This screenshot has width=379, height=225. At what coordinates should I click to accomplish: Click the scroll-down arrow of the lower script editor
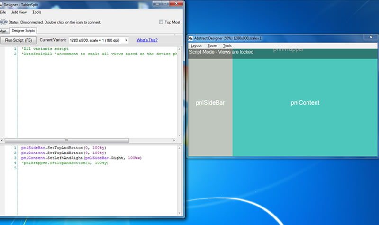(x=179, y=214)
